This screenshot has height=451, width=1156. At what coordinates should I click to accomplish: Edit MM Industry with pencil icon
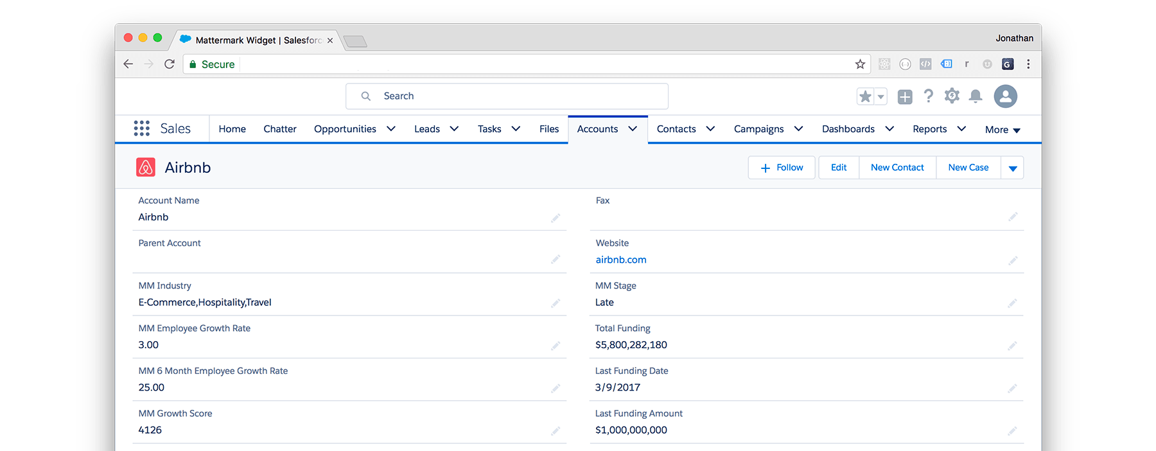(x=556, y=303)
